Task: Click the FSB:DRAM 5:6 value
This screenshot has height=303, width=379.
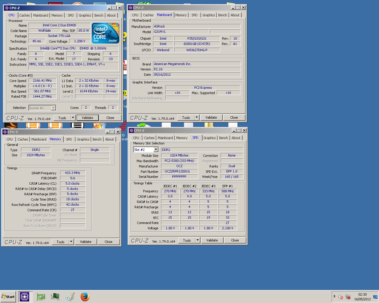Action: pos(73,178)
